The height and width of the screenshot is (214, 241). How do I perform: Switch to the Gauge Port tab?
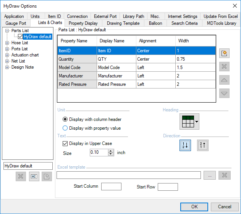(16, 23)
